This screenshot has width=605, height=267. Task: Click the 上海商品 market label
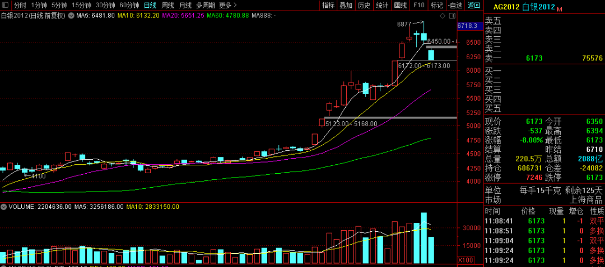click(x=586, y=200)
